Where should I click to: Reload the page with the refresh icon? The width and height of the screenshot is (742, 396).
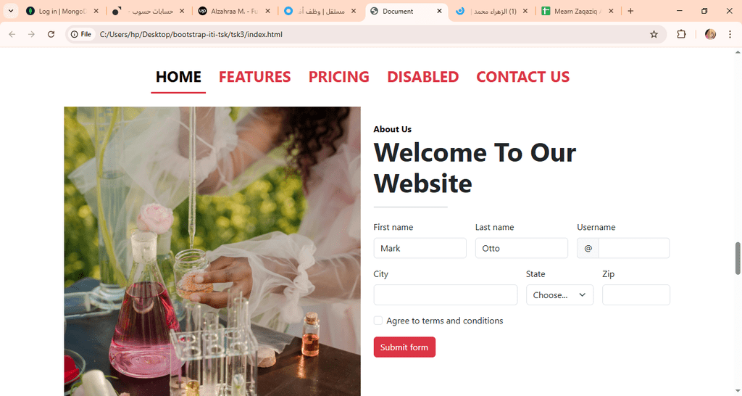[51, 34]
